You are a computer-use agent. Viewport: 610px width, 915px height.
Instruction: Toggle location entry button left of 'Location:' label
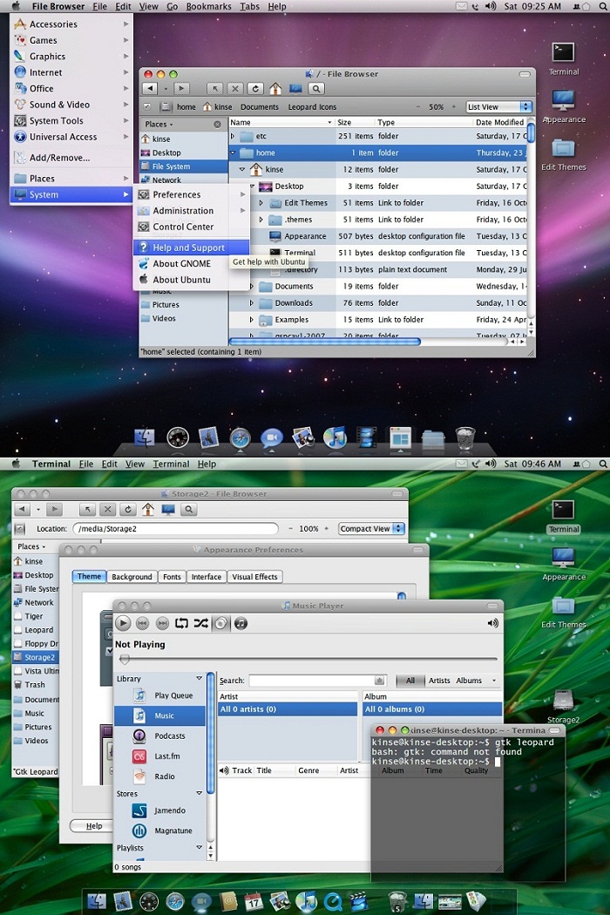[x=20, y=529]
